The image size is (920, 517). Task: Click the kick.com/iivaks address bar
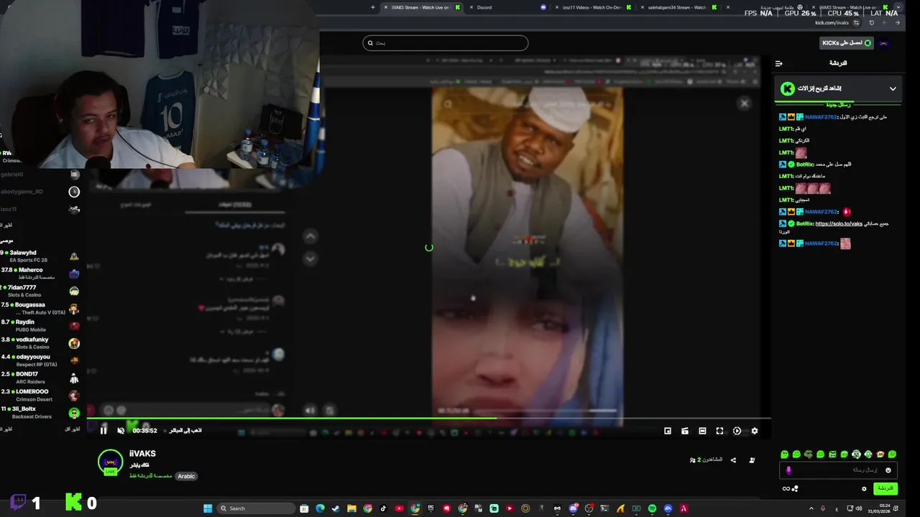pos(832,23)
